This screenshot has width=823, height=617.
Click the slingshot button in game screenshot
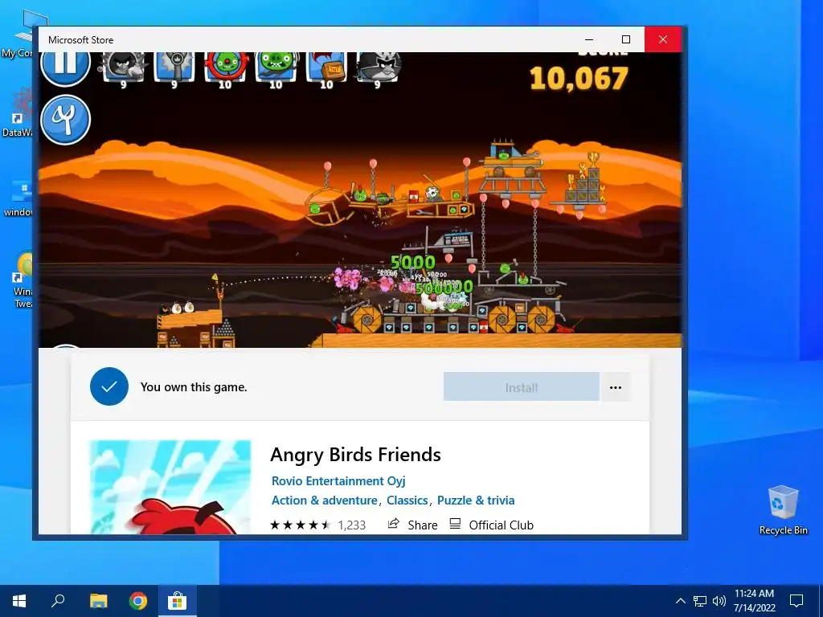coord(65,120)
